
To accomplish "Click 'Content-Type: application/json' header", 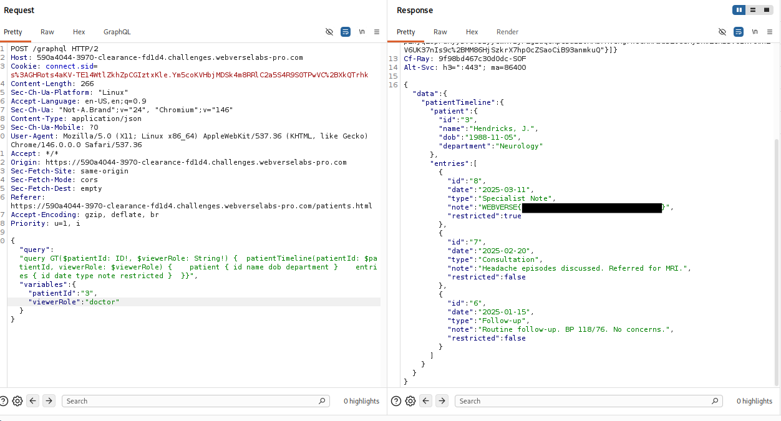I will point(76,119).
